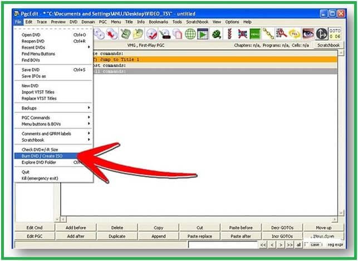The height and width of the screenshot is (261, 358).
Task: Click the GOTO counter toolbar item
Action: tap(335, 33)
